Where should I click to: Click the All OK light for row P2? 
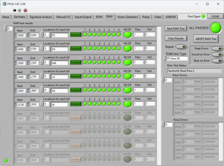[x=127, y=34]
